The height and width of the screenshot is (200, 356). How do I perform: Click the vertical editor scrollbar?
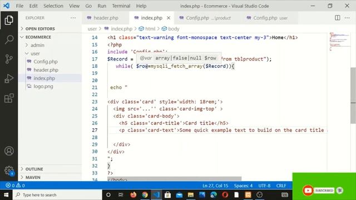pos(353,95)
